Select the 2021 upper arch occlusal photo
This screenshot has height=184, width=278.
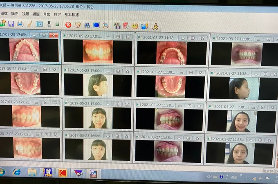[x=172, y=53]
